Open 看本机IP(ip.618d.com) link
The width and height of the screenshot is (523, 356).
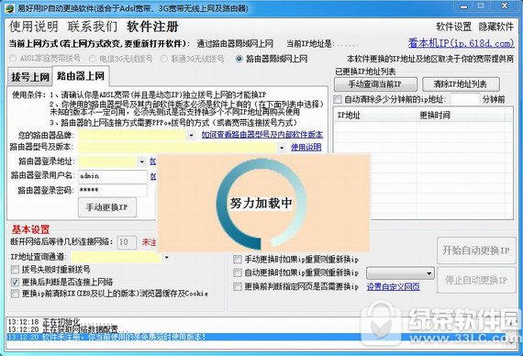[461, 43]
